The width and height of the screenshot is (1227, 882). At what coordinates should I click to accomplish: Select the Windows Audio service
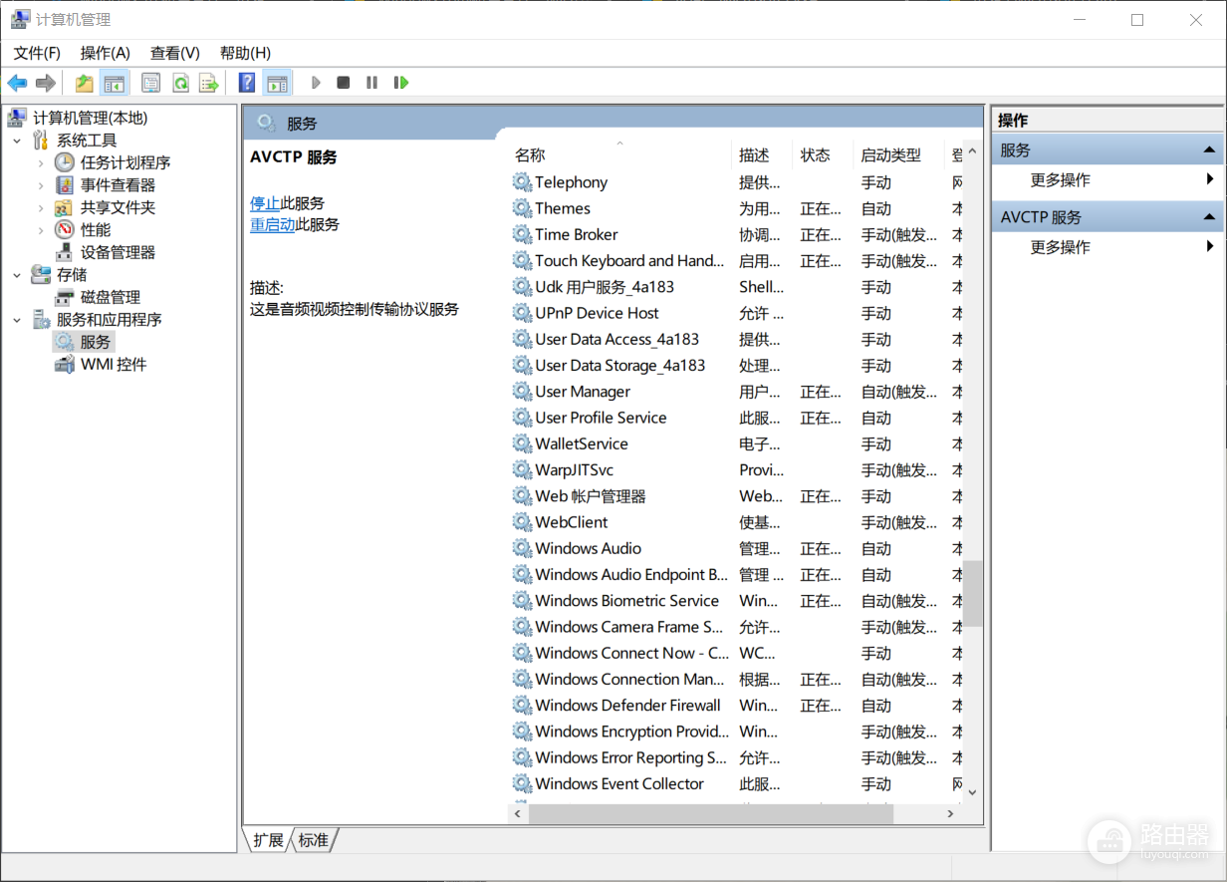[x=735, y=548]
